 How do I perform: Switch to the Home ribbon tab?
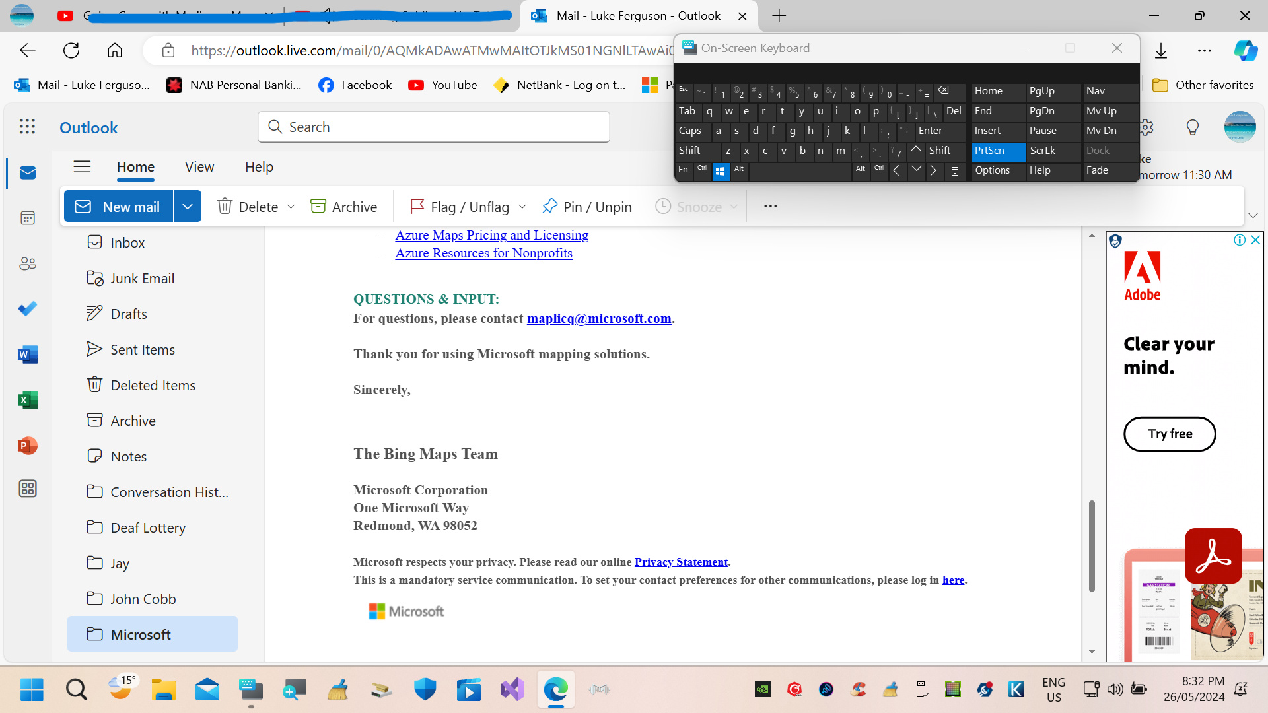(x=135, y=167)
